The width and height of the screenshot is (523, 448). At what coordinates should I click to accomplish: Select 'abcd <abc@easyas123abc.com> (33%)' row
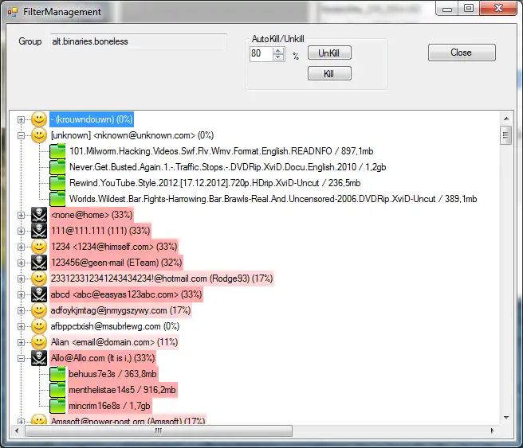click(x=126, y=294)
